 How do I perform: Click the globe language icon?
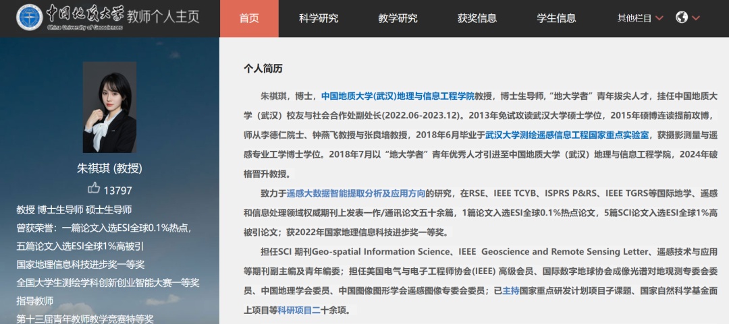pyautogui.click(x=681, y=18)
